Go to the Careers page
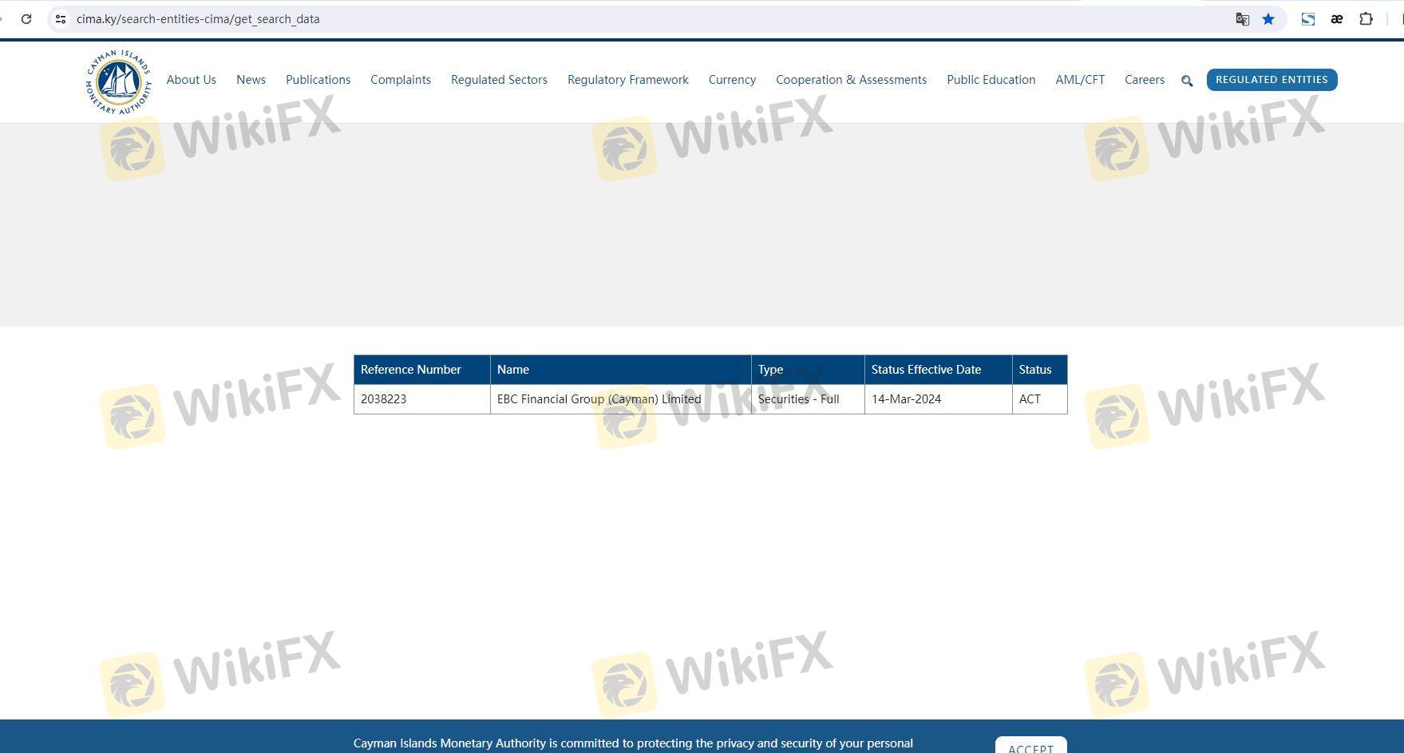Screen dimensions: 1404x753 click(1144, 80)
